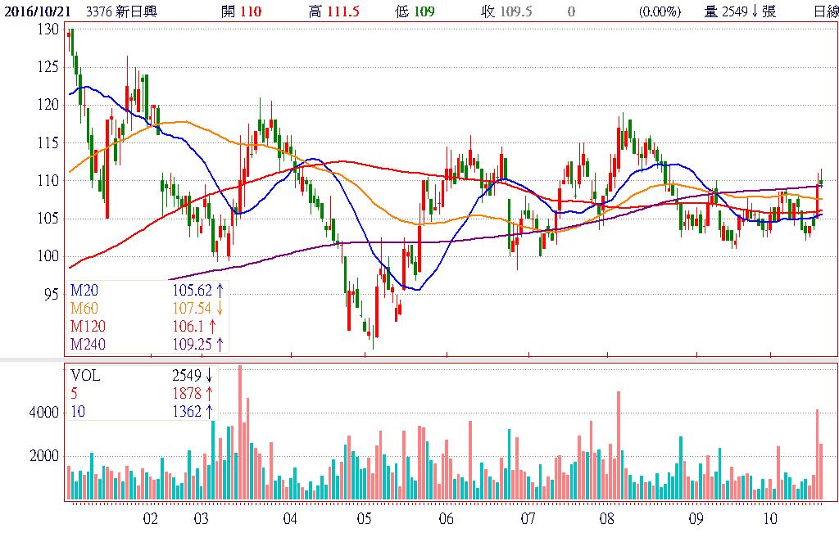Image resolution: width=839 pixels, height=542 pixels.
Task: Select the M20 moving average legend label
Action: pyautogui.click(x=84, y=290)
